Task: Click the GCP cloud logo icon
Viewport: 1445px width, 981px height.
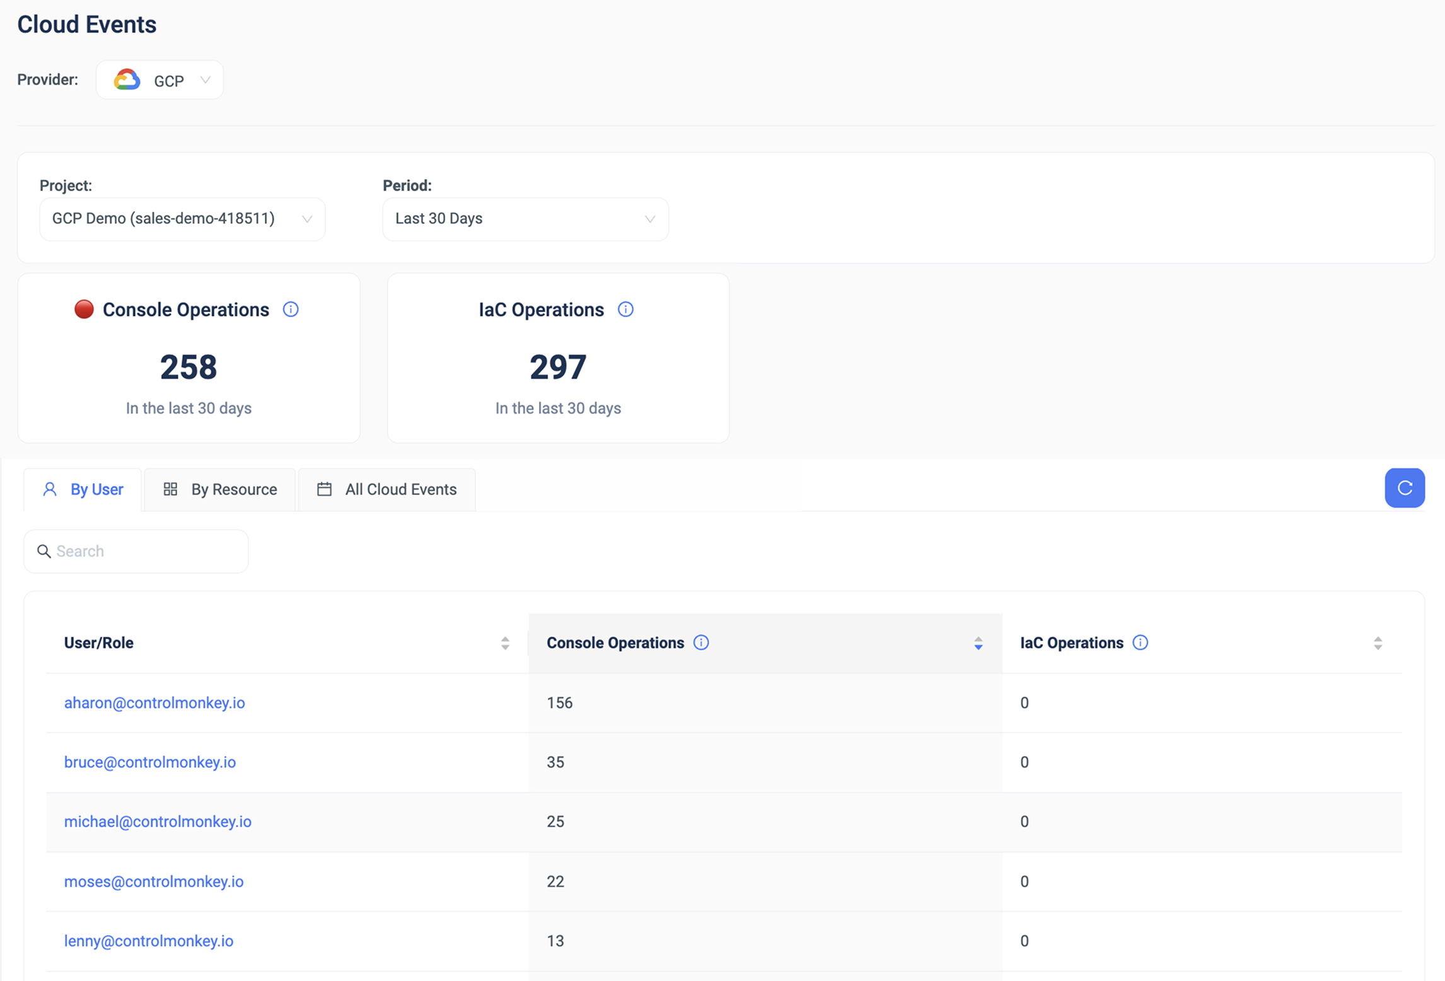Action: 127,80
